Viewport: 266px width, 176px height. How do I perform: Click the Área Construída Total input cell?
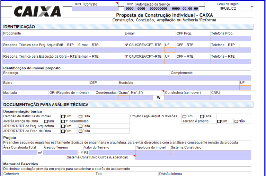pos(20,153)
